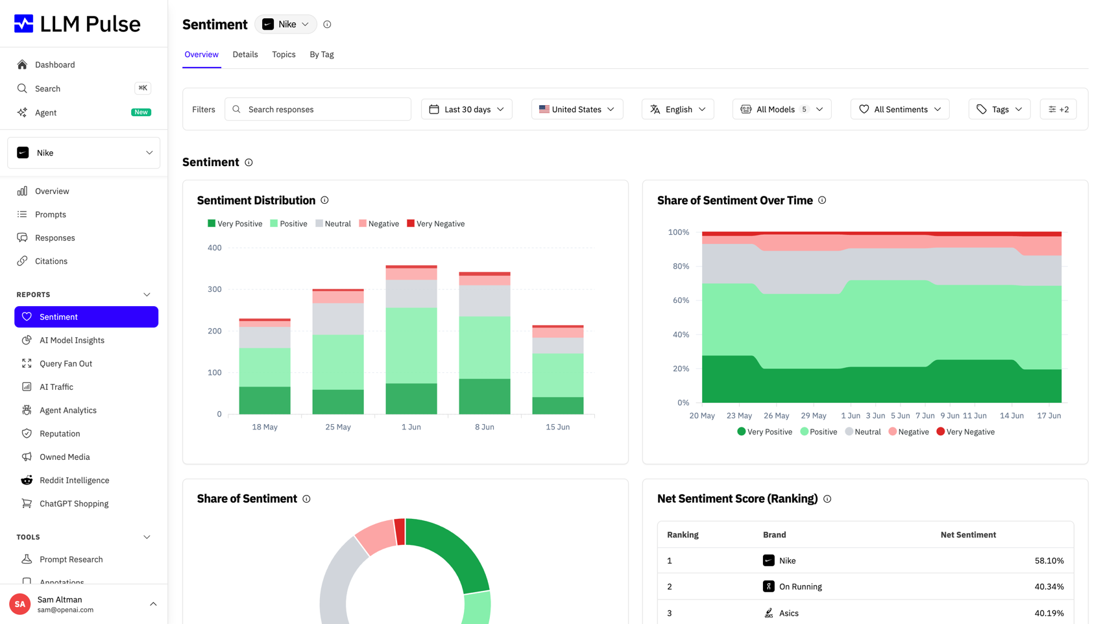Image resolution: width=1103 pixels, height=624 pixels.
Task: Switch to the Details tab
Action: [x=245, y=54]
